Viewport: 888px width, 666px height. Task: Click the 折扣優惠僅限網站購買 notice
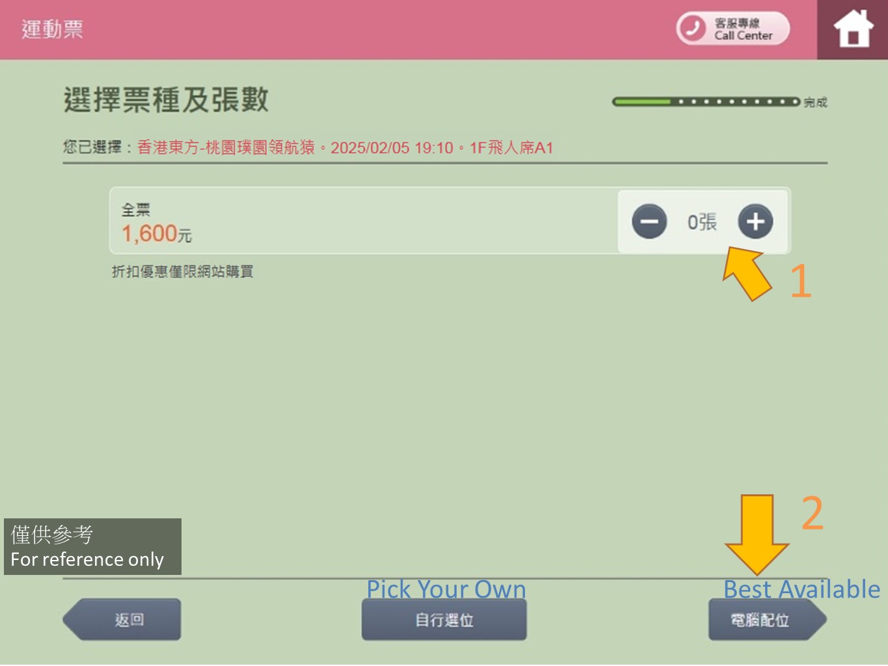coord(182,271)
